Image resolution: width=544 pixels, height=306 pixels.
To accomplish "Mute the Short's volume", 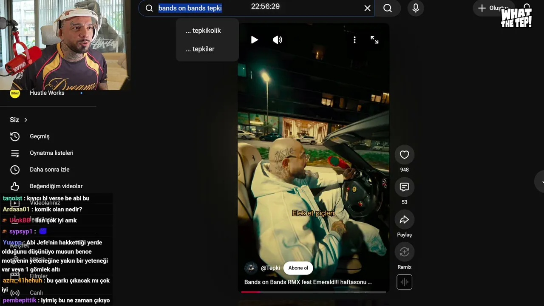I will [x=278, y=40].
